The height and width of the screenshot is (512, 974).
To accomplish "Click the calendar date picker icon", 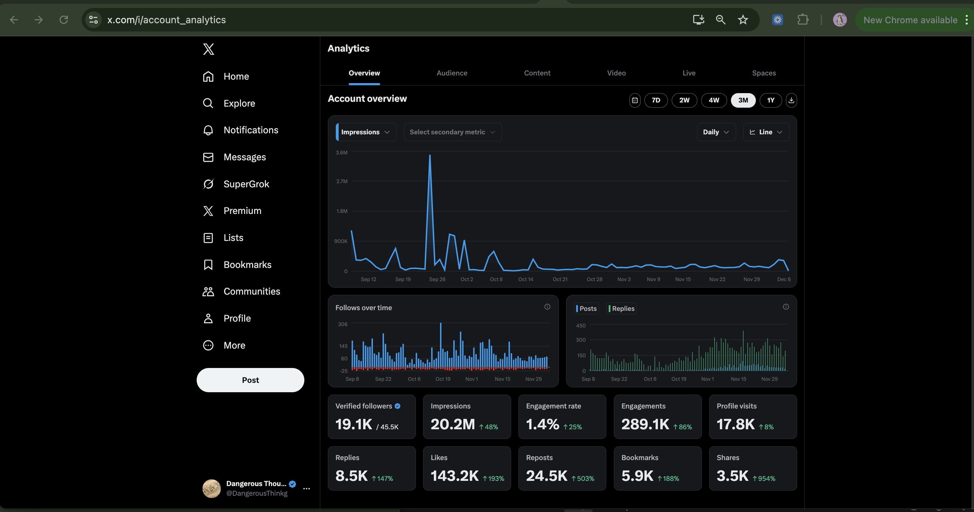I will (635, 100).
